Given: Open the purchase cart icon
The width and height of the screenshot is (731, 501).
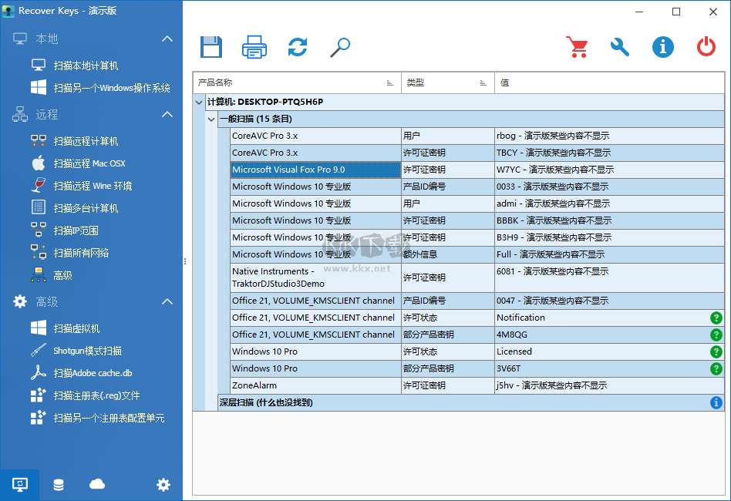Looking at the screenshot, I should [577, 46].
